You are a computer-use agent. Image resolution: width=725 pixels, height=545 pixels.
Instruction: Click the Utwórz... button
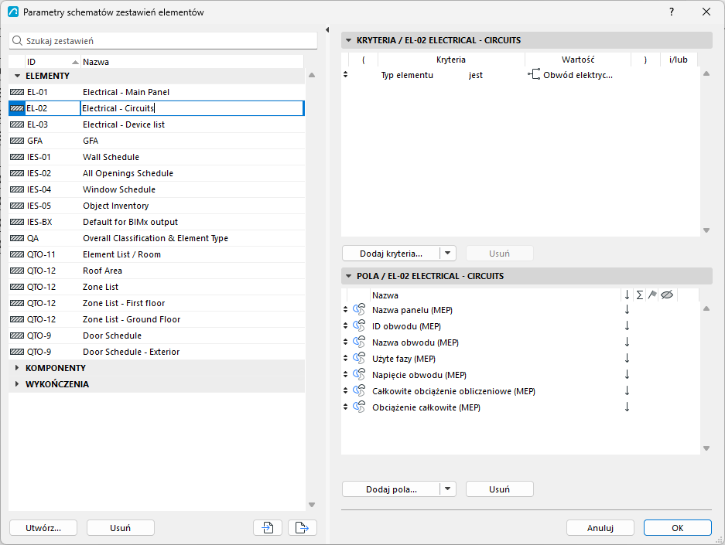coord(43,527)
